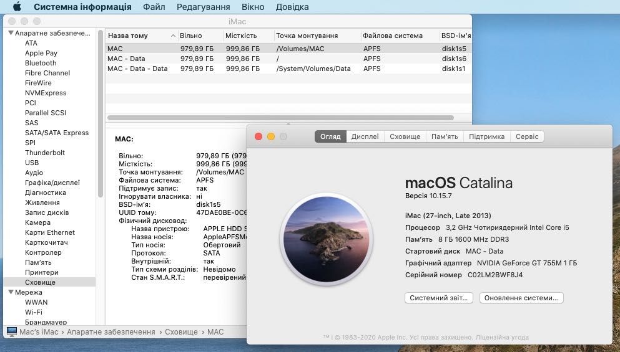Select WWAN under Мережа

[36, 302]
